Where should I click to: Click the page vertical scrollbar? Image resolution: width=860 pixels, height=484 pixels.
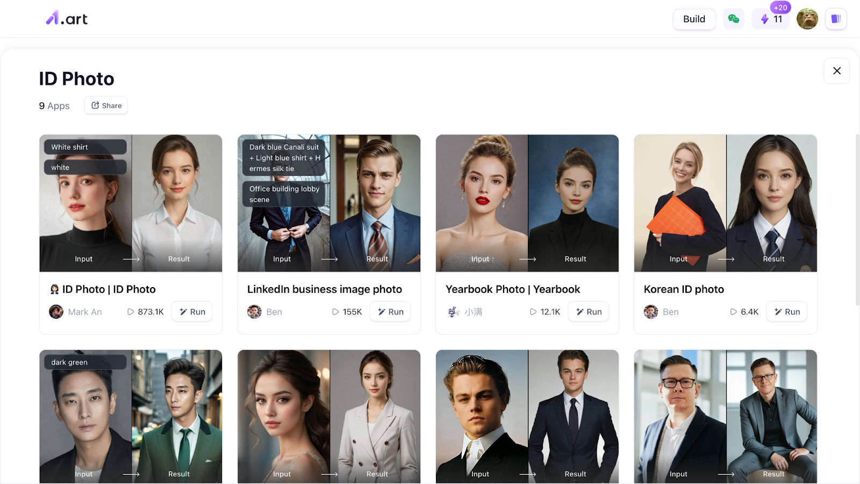click(857, 220)
